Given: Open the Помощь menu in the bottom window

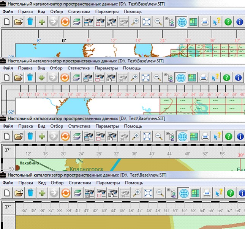Looking at the screenshot, I should pos(133,183).
